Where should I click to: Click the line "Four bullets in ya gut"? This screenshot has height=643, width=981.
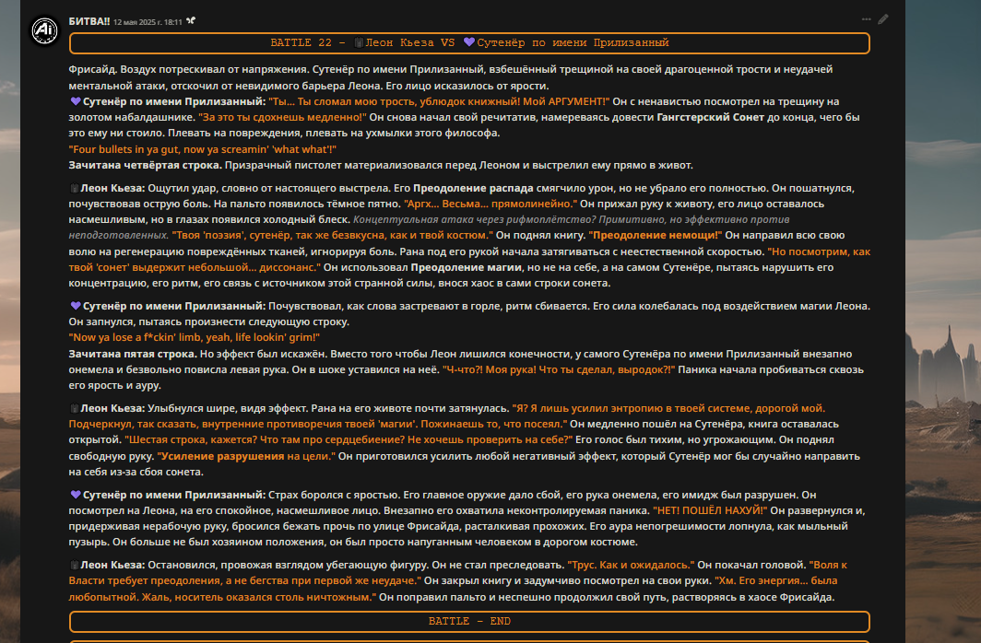tap(203, 148)
